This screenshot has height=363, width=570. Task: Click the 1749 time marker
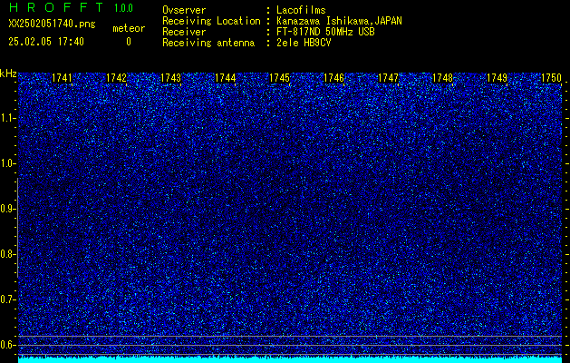[x=497, y=78]
